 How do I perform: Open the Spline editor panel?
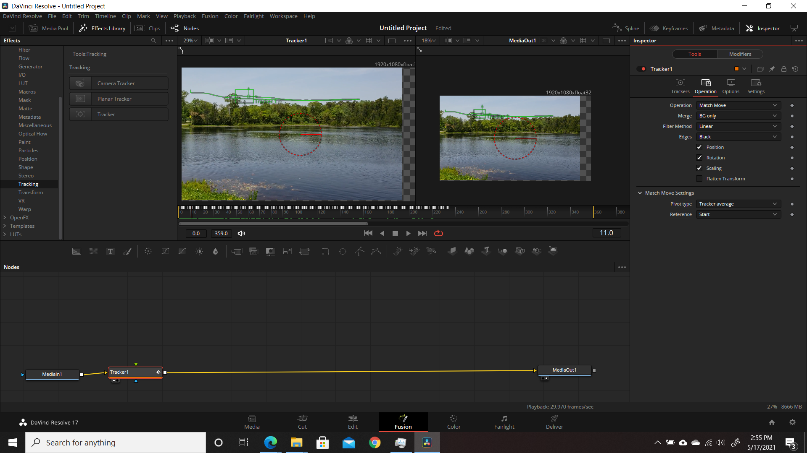tap(626, 28)
